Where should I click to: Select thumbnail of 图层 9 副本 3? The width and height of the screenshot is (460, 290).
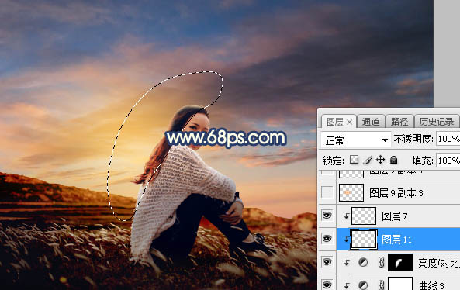351,192
